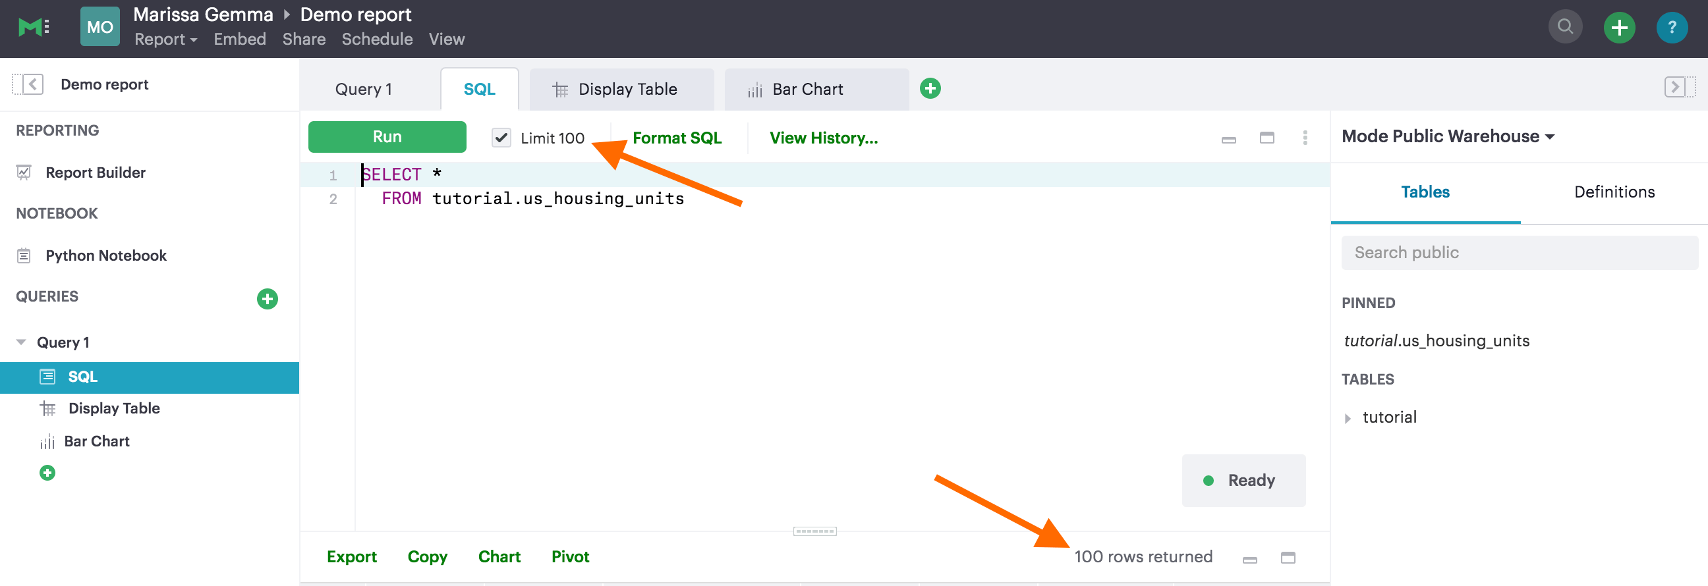This screenshot has height=586, width=1708.
Task: Open the Share menu
Action: pos(304,39)
